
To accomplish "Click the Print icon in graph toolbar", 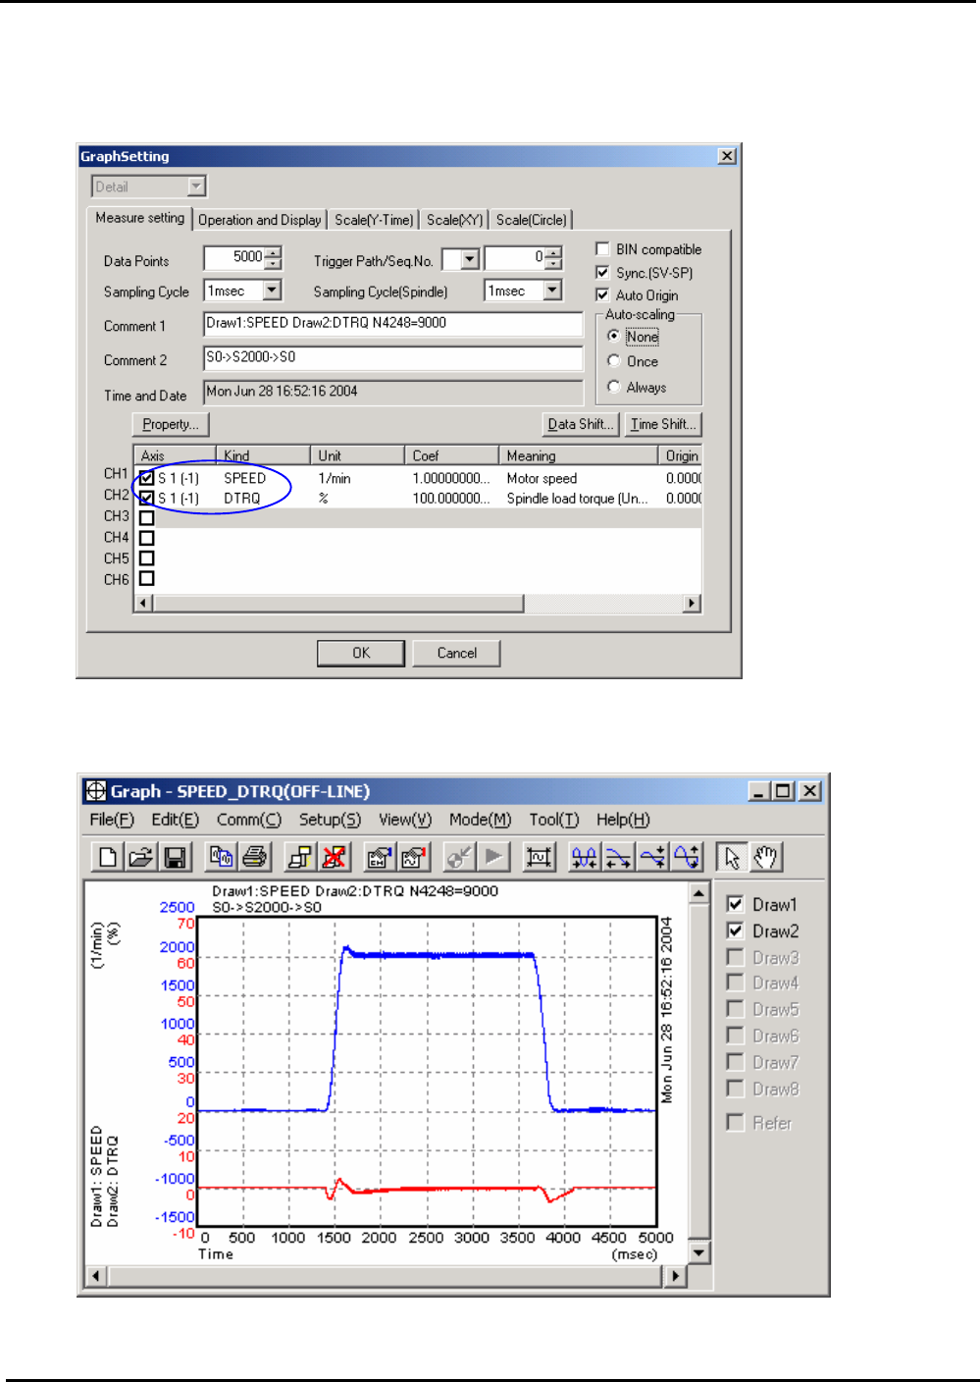I will click(x=255, y=857).
